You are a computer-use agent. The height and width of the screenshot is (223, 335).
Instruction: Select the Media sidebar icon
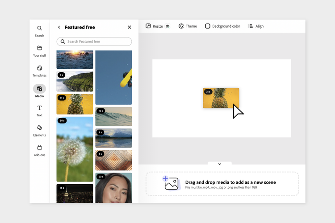[x=39, y=89]
